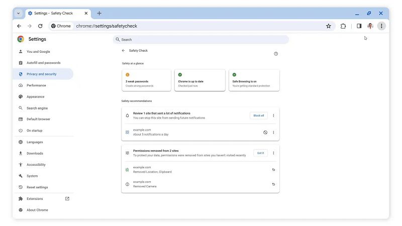402x226 pixels.
Task: Click the favicon of example.com notifications row
Action: click(x=127, y=132)
